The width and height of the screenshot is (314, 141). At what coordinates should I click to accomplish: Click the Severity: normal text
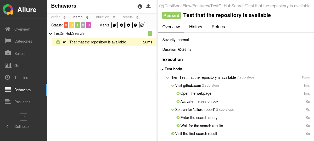tap(176, 40)
